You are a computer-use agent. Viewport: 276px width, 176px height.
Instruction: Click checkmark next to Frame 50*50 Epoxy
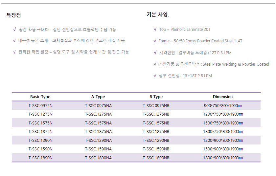155,41
